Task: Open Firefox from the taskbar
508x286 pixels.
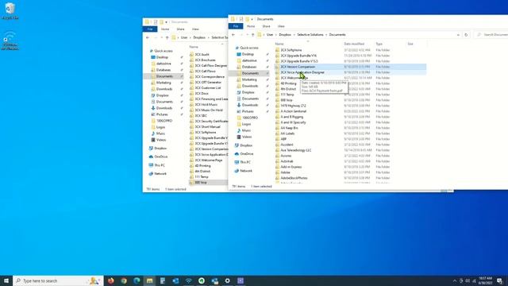Action: [111, 280]
